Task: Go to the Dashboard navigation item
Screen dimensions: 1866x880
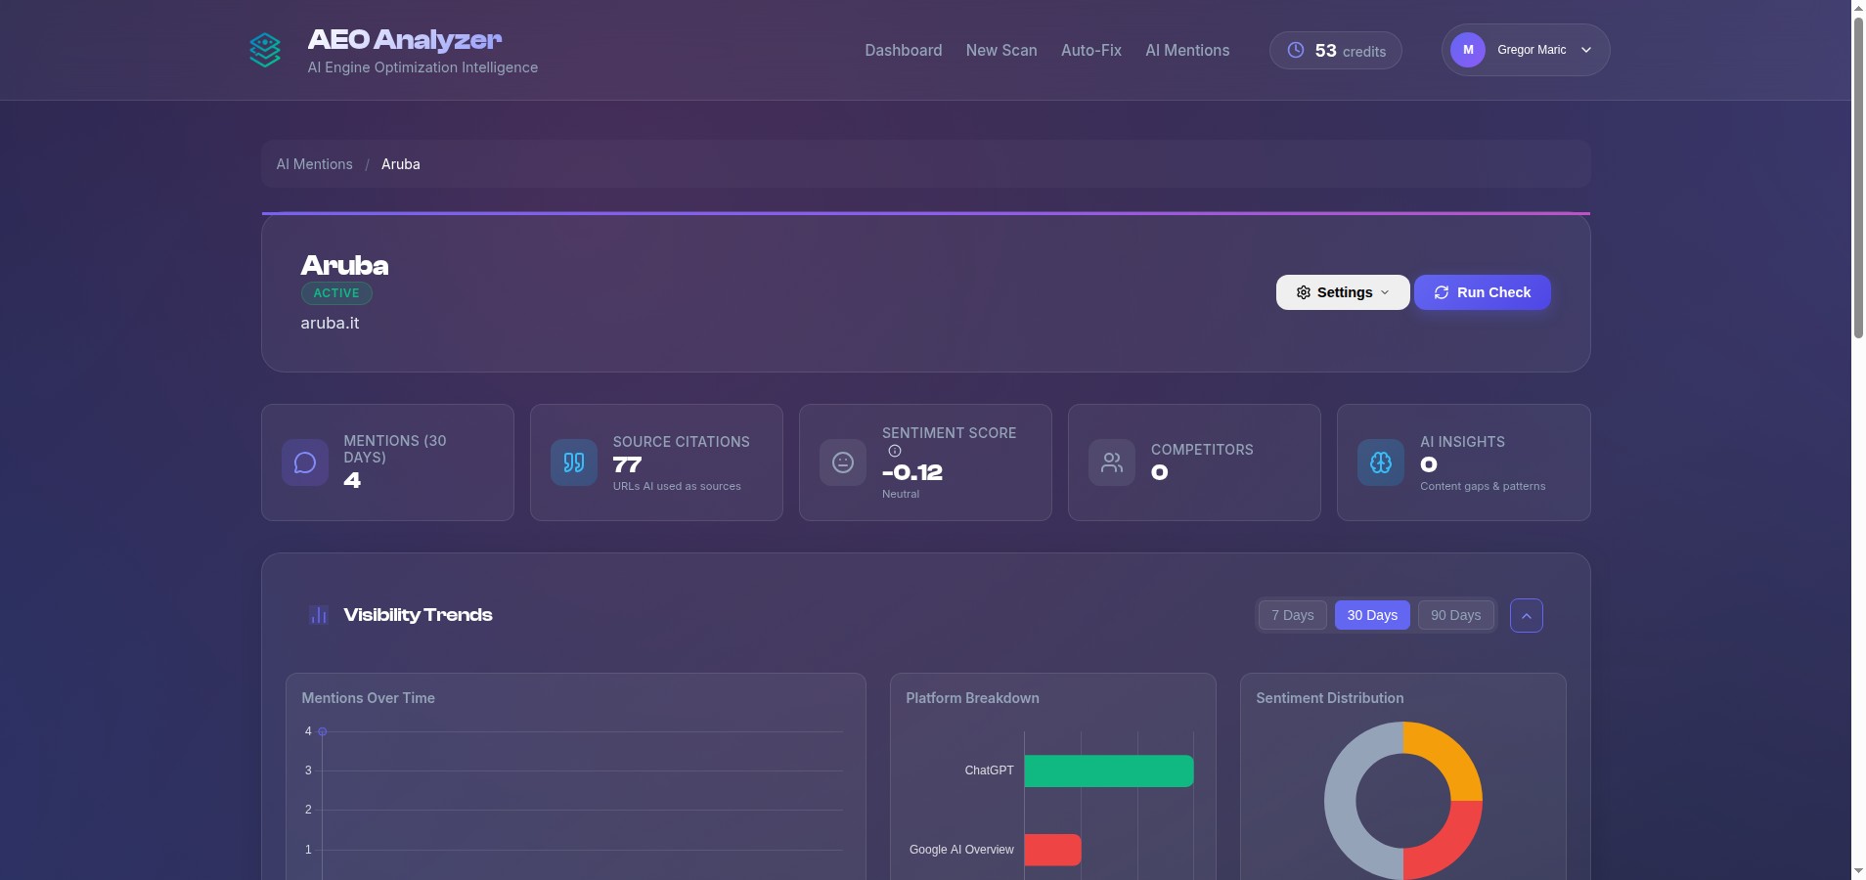Action: pyautogui.click(x=903, y=50)
